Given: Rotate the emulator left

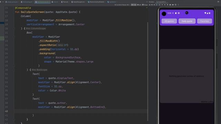Looking at the screenshot, I should 156,5.
